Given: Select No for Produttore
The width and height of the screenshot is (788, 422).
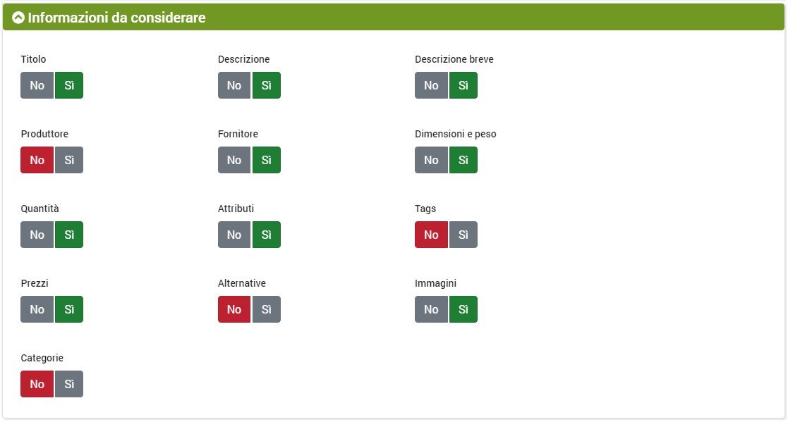Looking at the screenshot, I should (x=37, y=160).
